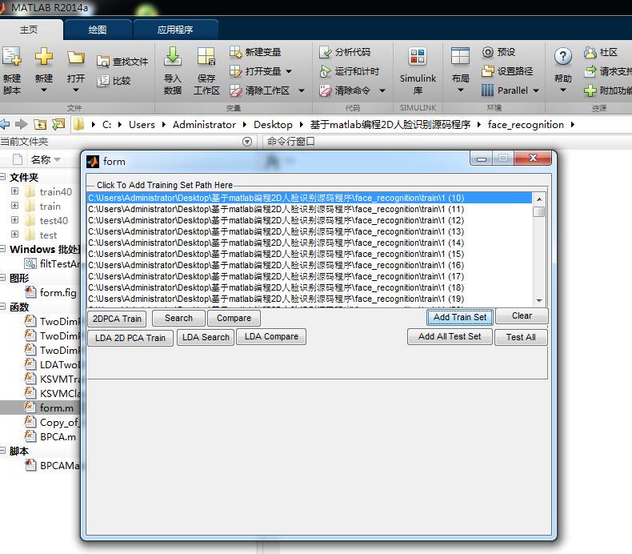
Task: Click 清除命令 clear commands icon
Action: [325, 90]
